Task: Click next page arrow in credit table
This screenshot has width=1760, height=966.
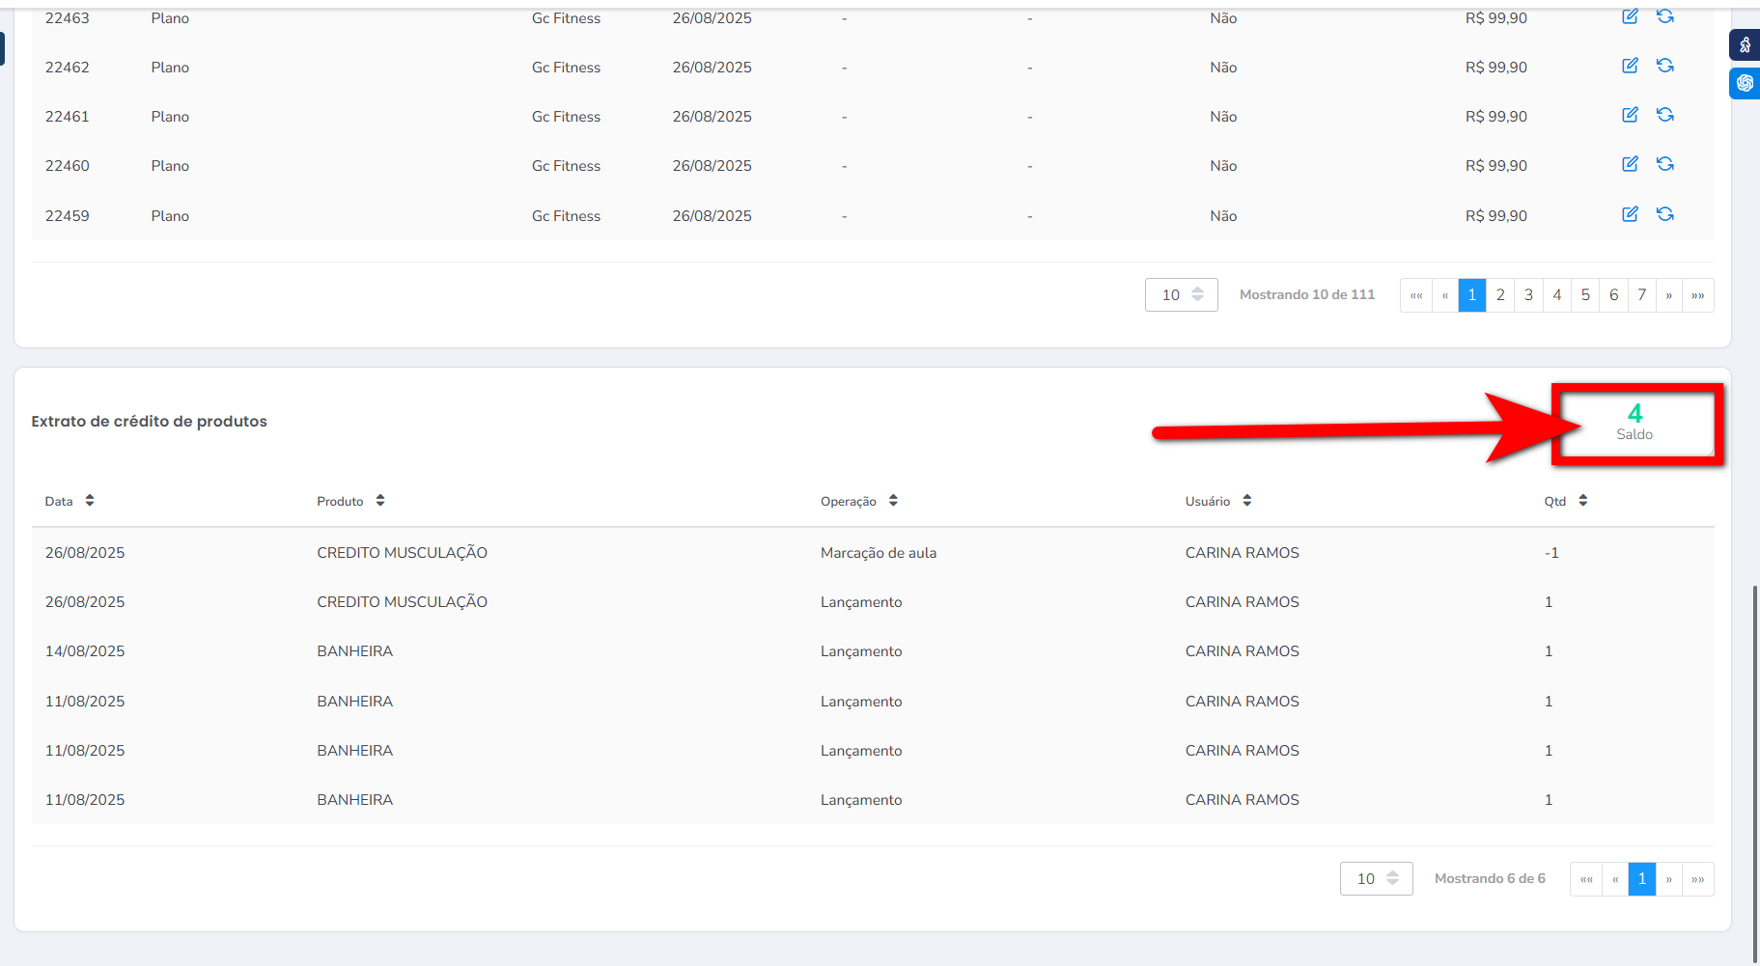Action: pos(1668,879)
